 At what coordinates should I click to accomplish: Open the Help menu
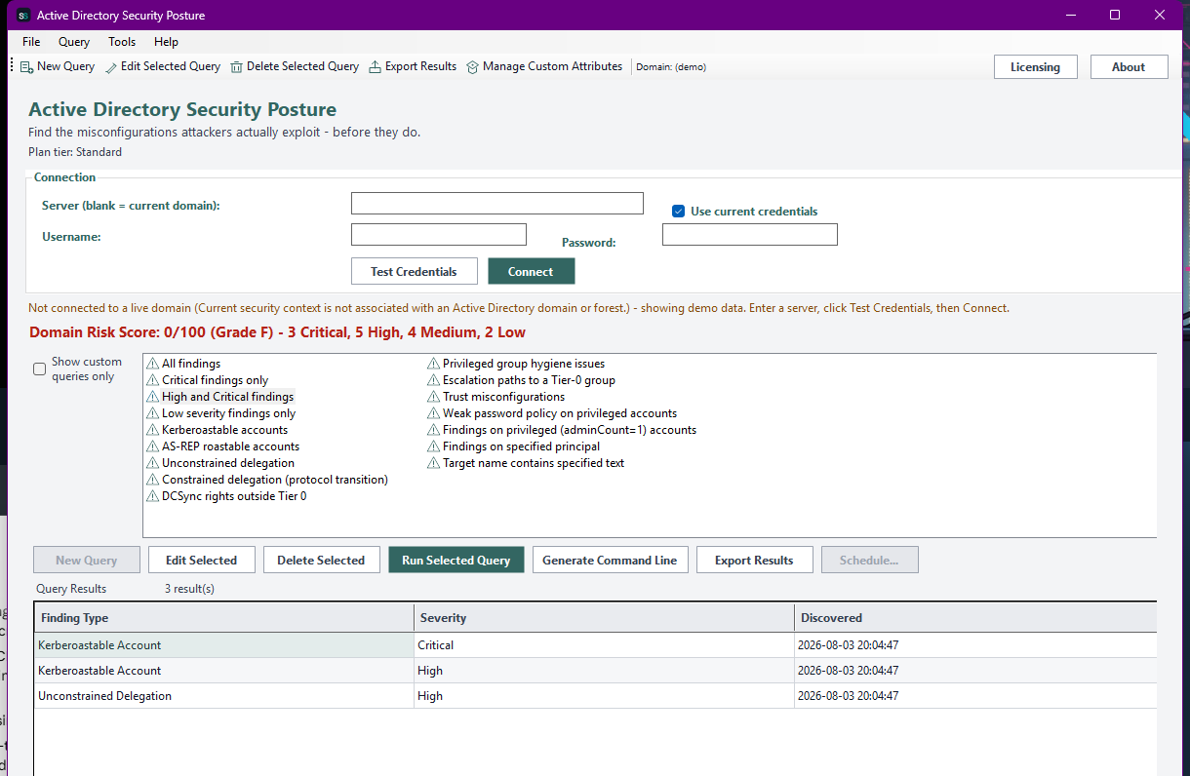[167, 42]
